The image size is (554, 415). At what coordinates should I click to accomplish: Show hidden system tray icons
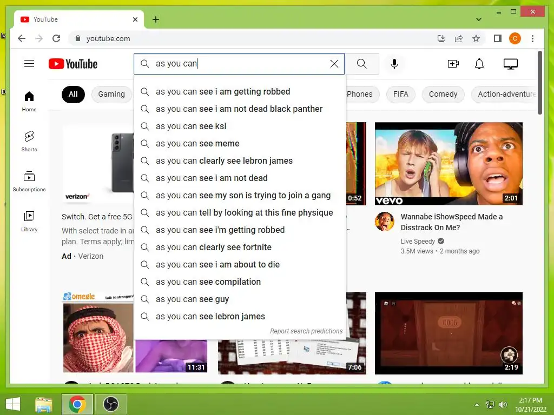tap(477, 405)
